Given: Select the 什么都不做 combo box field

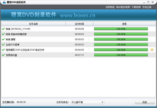Looking at the screenshot, I should 88,102.
